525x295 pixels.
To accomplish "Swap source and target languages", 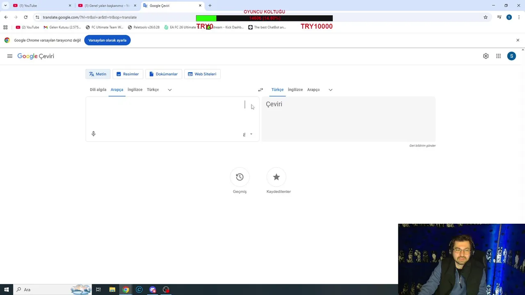I will tap(260, 90).
